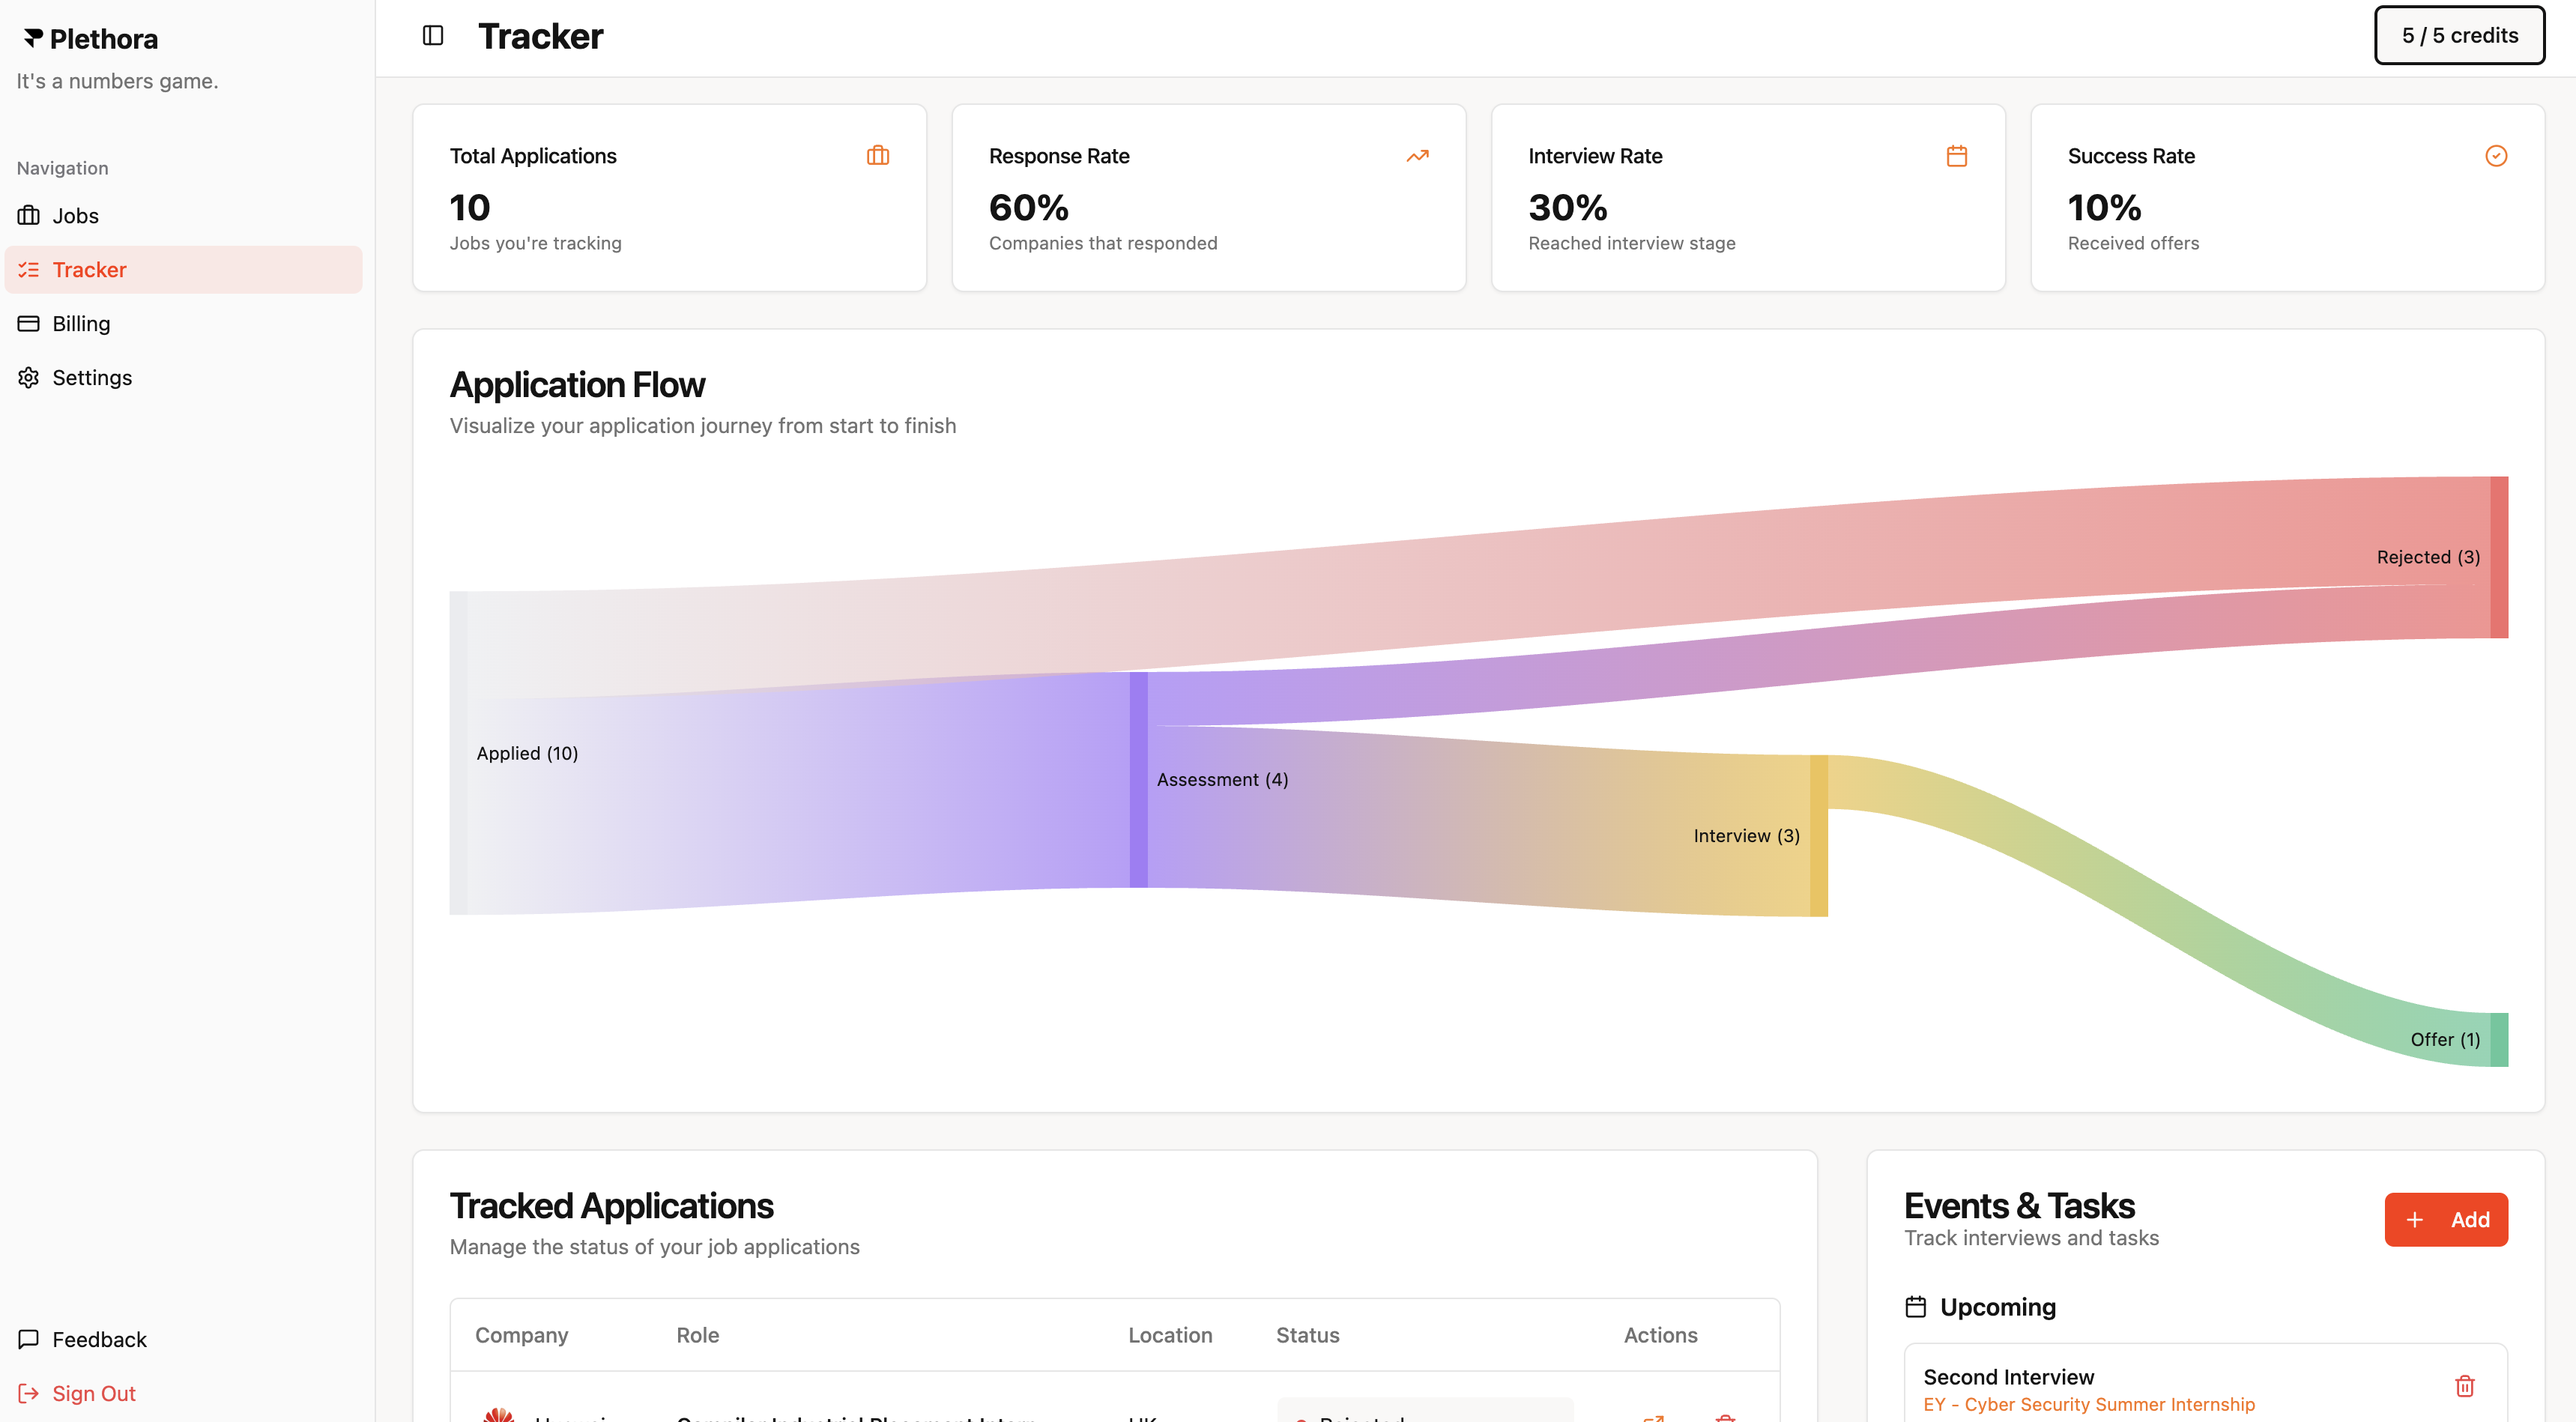Click the briefcase icon on Total Applications
Image resolution: width=2576 pixels, height=1422 pixels.
click(877, 156)
